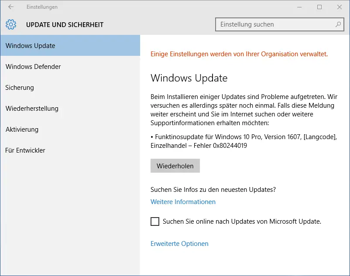Minimize the Einstellungen window
This screenshot has height=276, width=350.
tap(299, 7)
